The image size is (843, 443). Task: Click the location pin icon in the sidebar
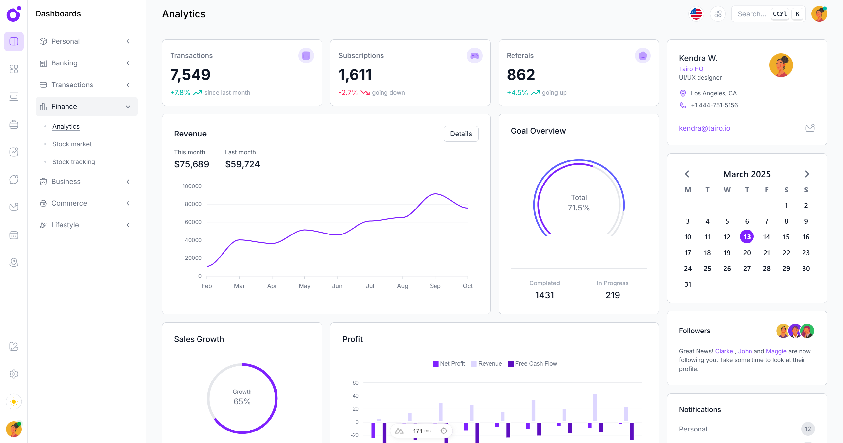point(13,262)
